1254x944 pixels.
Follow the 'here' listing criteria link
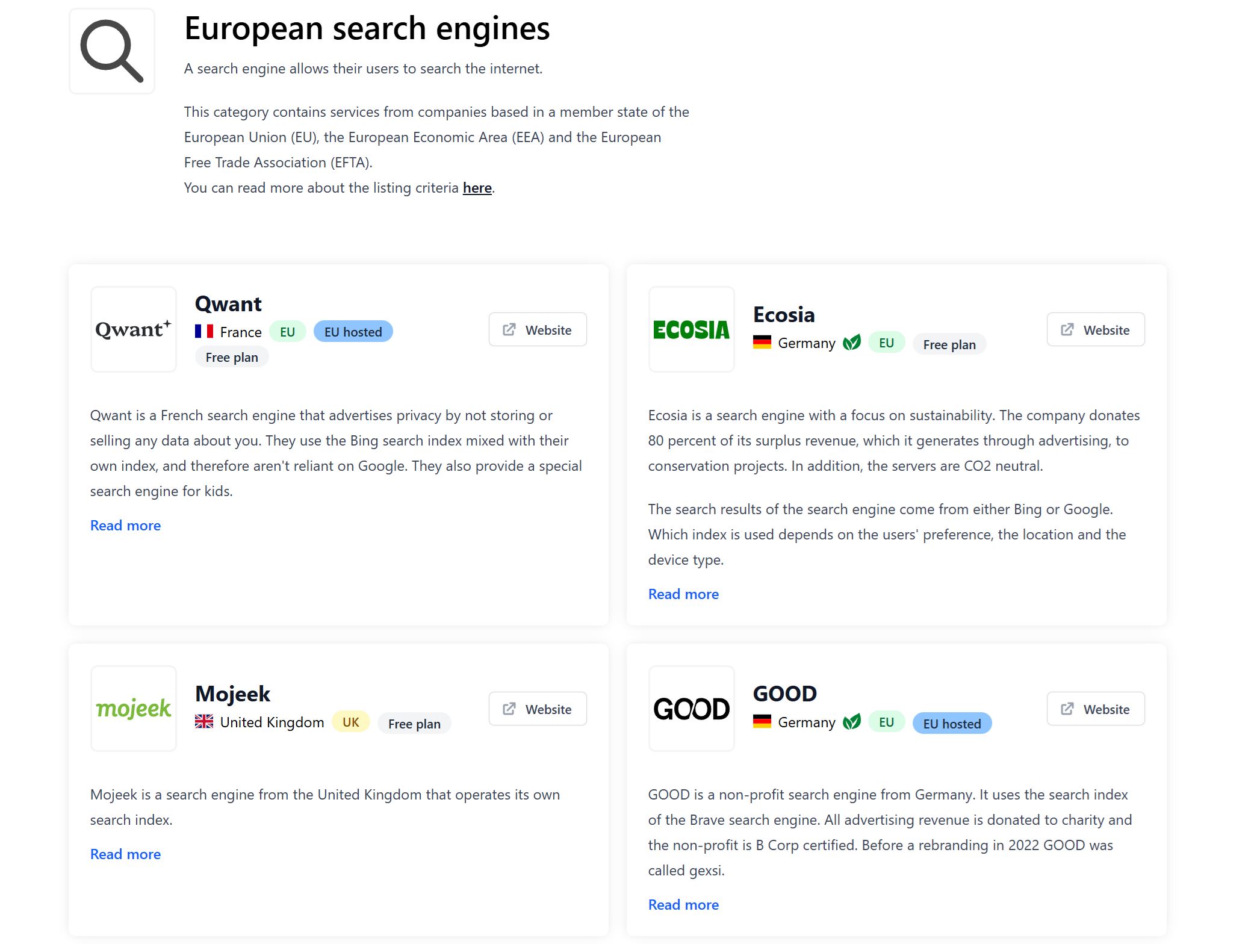(x=477, y=188)
